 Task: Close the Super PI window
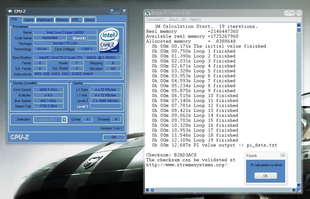tap(299, 13)
